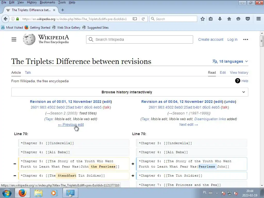
Task: Click the Create account link
Action: click(x=211, y=39)
